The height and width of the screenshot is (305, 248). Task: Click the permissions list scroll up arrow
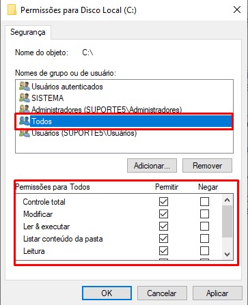pyautogui.click(x=227, y=200)
